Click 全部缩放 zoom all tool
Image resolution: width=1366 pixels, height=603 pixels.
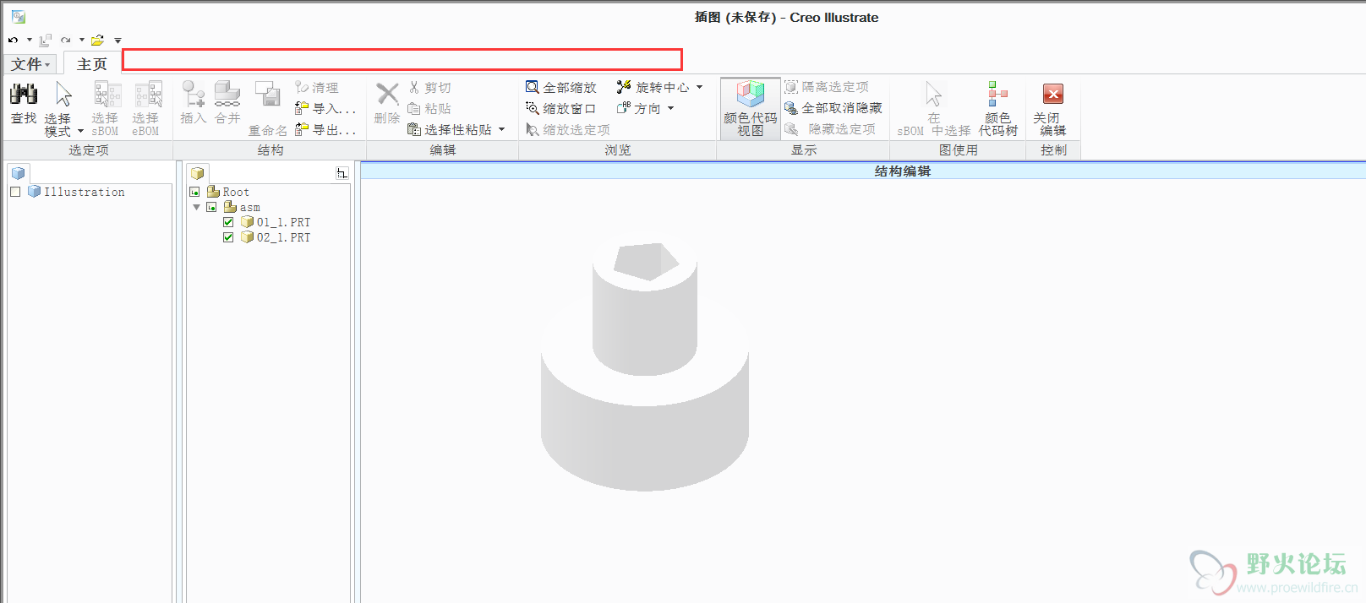561,87
